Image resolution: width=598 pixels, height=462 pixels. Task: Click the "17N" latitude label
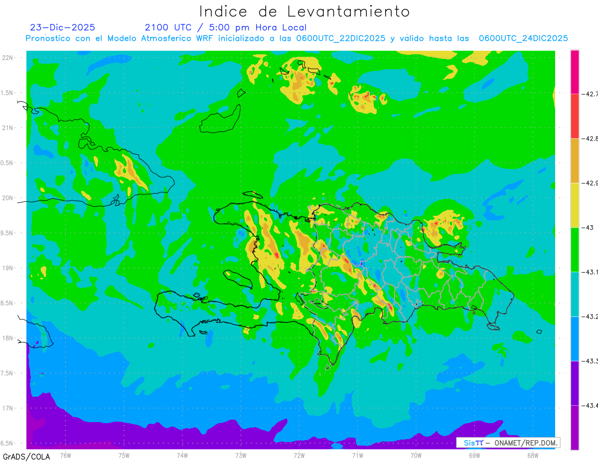8,408
